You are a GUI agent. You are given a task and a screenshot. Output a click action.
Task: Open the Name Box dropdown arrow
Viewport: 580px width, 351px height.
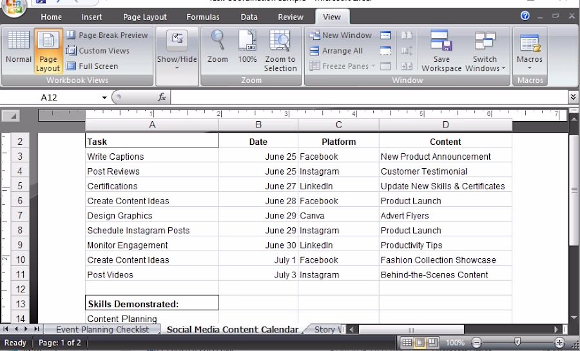[104, 97]
